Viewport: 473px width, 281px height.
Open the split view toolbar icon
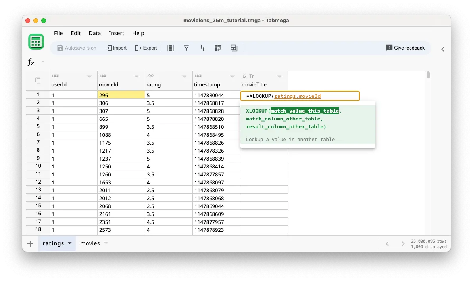(234, 48)
